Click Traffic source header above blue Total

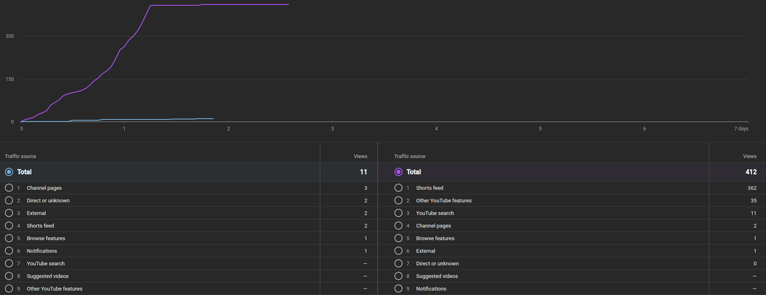[20, 156]
